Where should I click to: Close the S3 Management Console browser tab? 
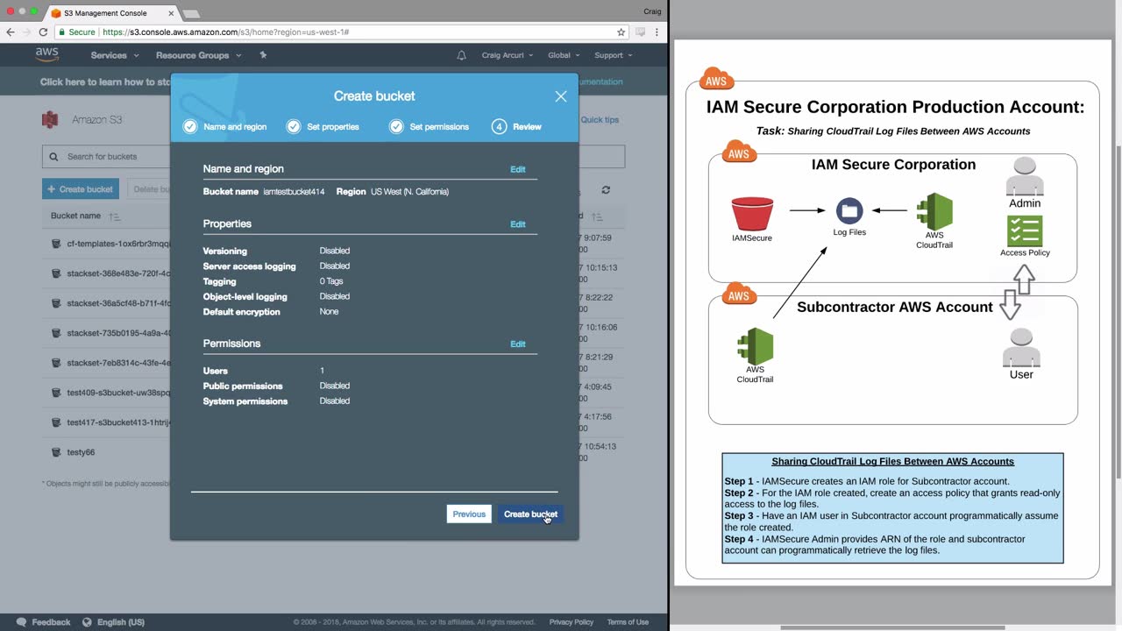171,13
